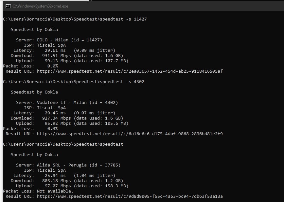Open the first Result URL ending 505af
Image resolution: width=284 pixels, height=202 pixels.
point(130,71)
